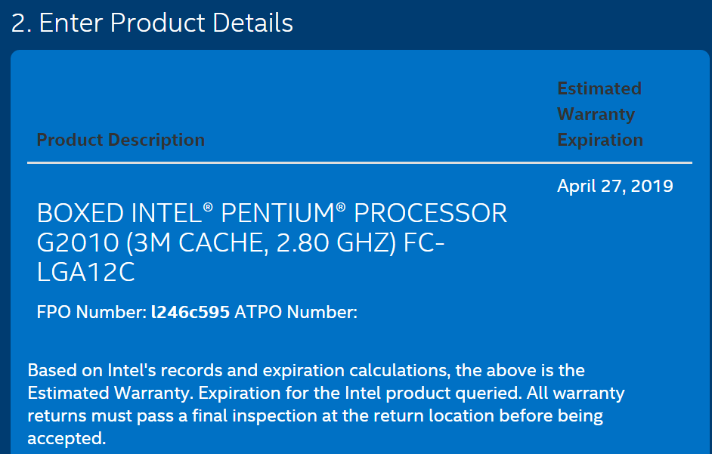This screenshot has height=454, width=712.
Task: Click the LGA12C socket text
Action: point(85,271)
